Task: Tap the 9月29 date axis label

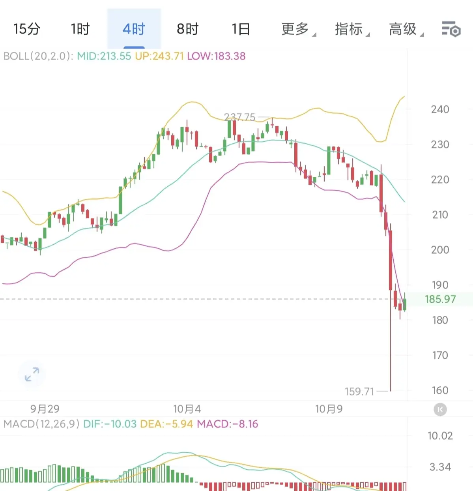Action: pyautogui.click(x=45, y=409)
